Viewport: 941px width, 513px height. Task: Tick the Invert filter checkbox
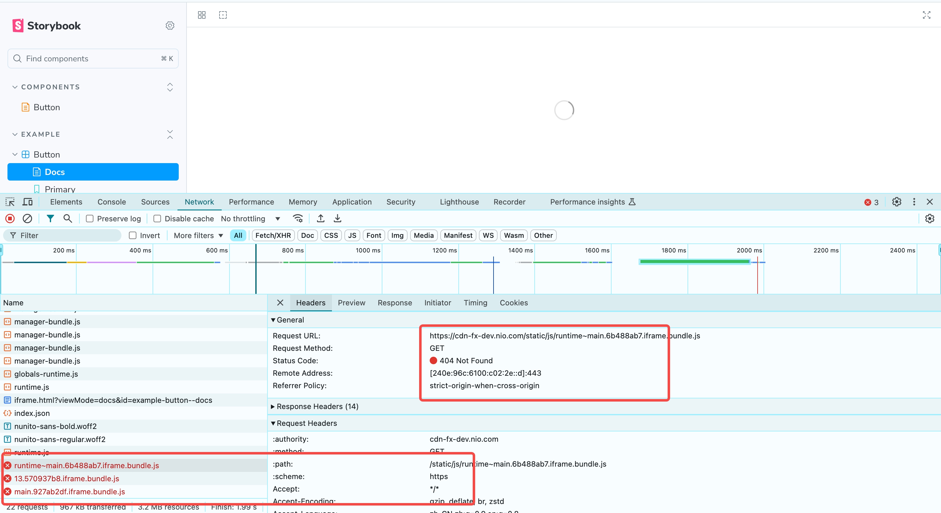(133, 236)
